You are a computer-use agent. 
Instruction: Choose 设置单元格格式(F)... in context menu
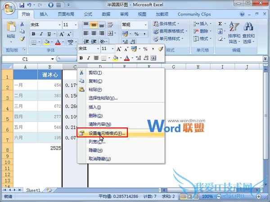[121, 133]
